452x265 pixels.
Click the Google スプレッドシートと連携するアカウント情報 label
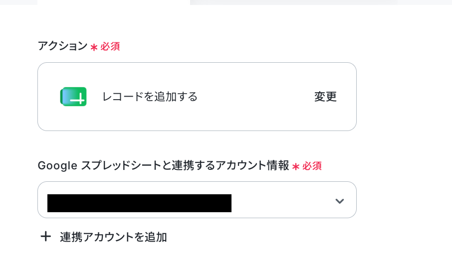click(164, 165)
